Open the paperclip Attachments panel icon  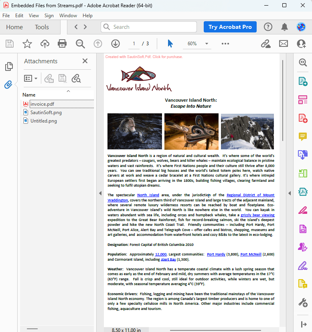[x=8, y=85]
